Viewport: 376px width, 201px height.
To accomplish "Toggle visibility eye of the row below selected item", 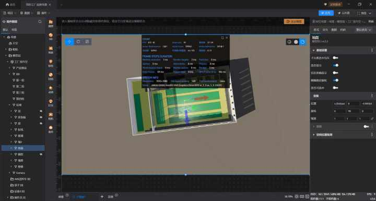I will click(x=41, y=154).
